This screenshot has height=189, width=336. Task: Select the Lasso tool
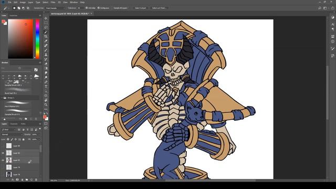pos(46,27)
